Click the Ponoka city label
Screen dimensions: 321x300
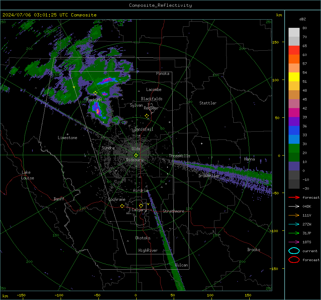point(163,73)
